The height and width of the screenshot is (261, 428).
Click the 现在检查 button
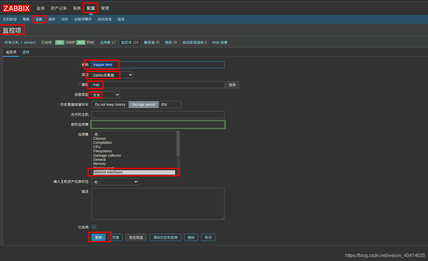click(x=136, y=237)
